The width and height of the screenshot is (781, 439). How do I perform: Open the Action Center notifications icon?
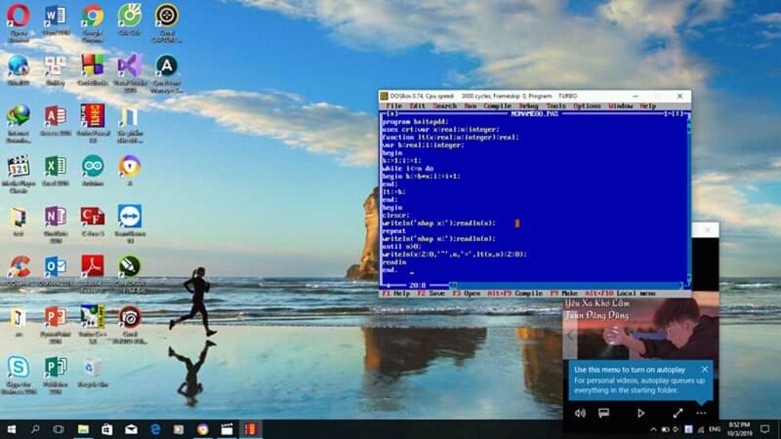[x=765, y=428]
